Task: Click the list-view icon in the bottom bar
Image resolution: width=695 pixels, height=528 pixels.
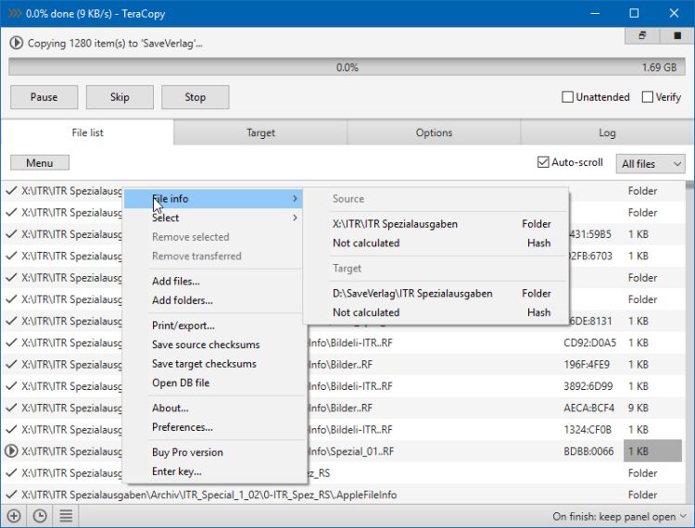Action: (x=66, y=516)
